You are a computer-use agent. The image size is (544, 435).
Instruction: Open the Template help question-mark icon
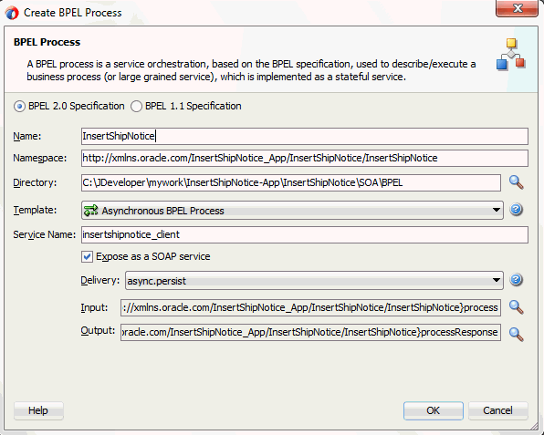pyautogui.click(x=516, y=210)
